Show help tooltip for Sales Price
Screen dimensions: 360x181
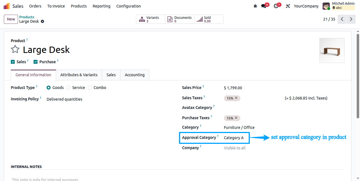pyautogui.click(x=203, y=86)
